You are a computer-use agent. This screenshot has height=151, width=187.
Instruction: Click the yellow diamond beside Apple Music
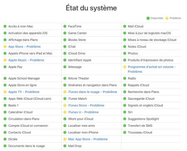pyautogui.click(x=5, y=60)
